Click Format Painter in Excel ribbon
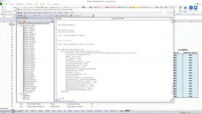The image size is (202, 114). point(7,12)
